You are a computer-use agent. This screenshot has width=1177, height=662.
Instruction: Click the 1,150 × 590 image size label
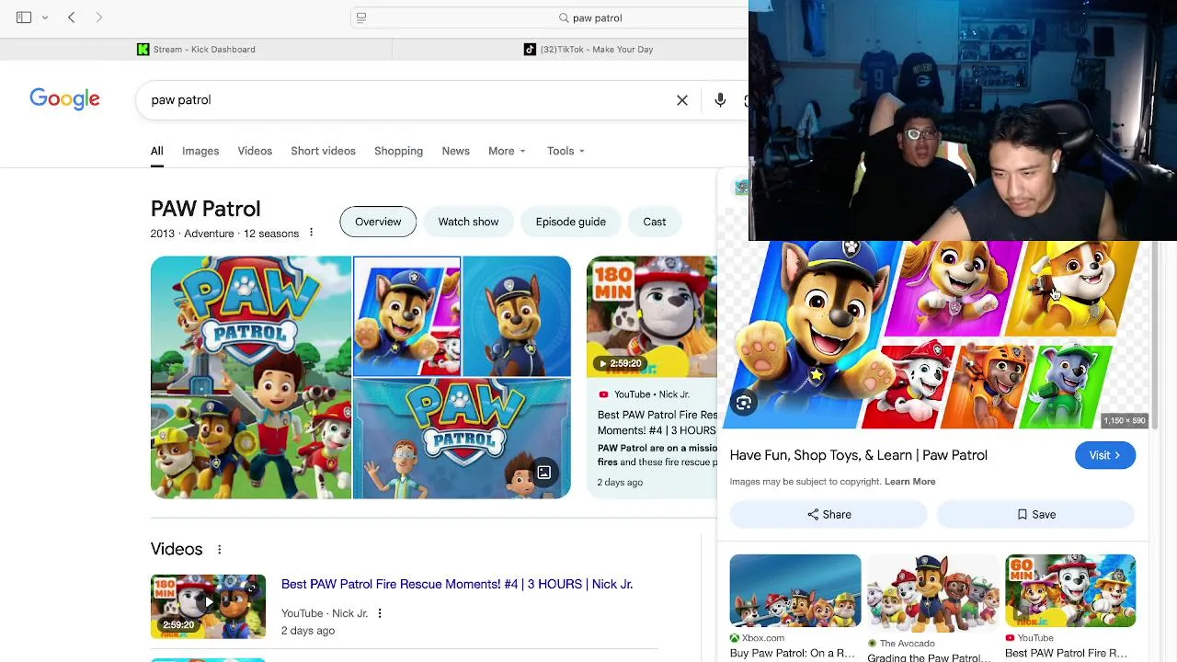pyautogui.click(x=1125, y=420)
